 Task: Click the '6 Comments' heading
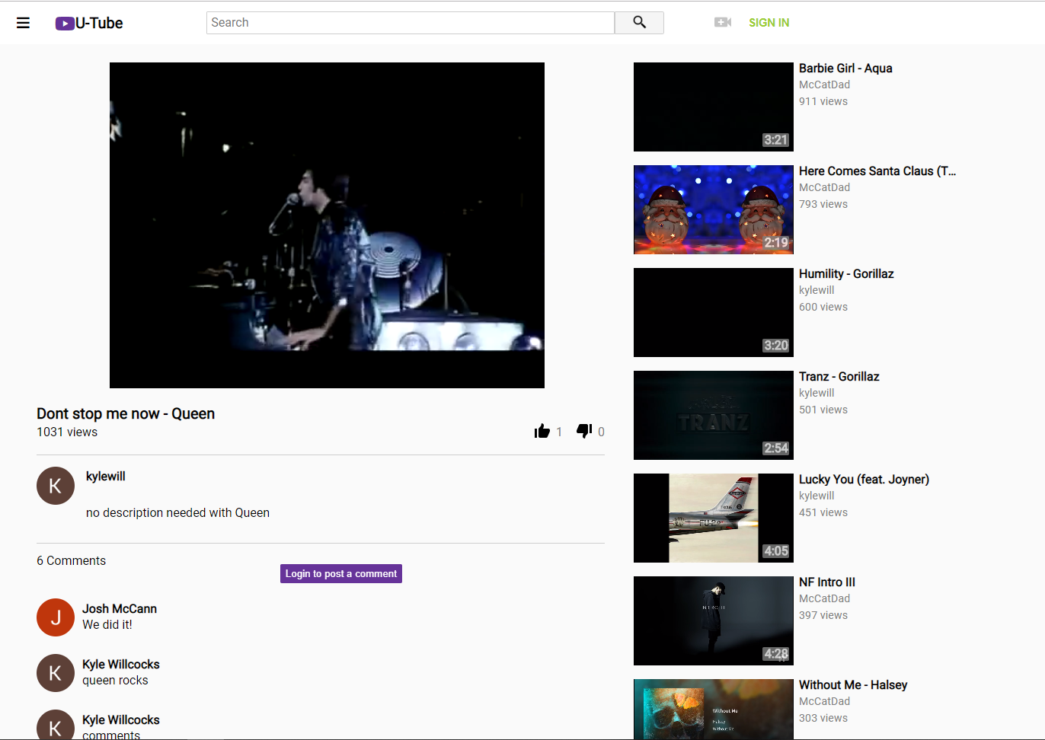point(72,561)
